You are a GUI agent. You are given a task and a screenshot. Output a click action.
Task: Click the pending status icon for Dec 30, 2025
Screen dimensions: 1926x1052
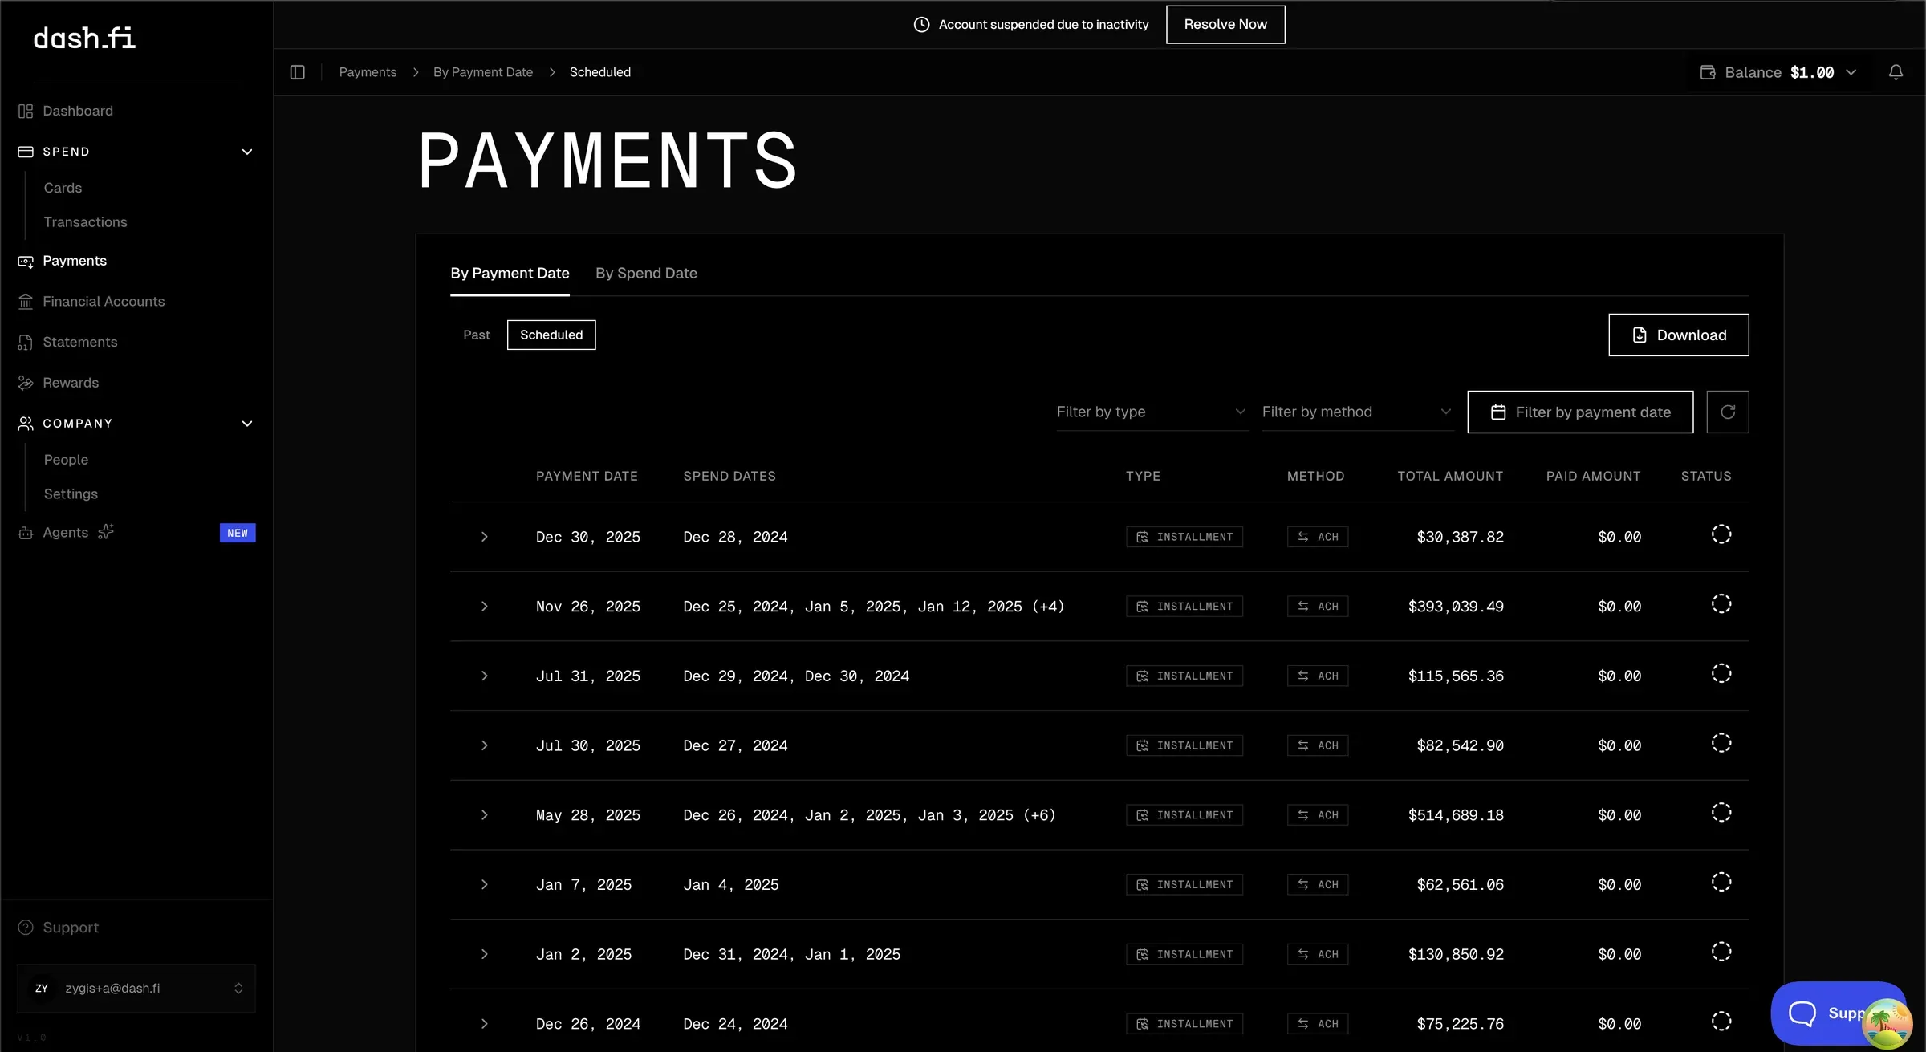point(1721,534)
